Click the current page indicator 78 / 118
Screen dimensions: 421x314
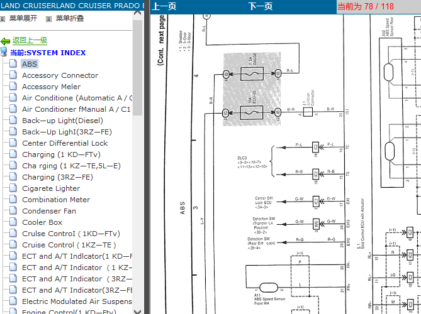point(366,6)
